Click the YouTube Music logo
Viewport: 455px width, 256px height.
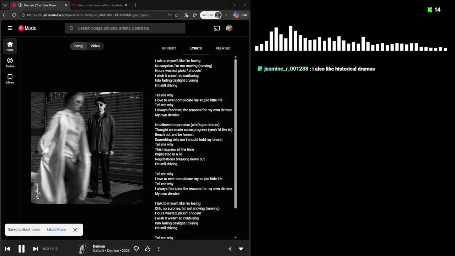tap(27, 28)
